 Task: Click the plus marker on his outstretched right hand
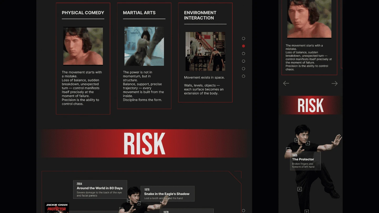[329, 147]
